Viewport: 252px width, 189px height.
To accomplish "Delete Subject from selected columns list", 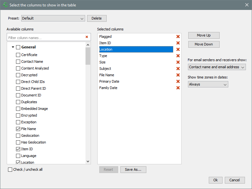I will [x=178, y=69].
